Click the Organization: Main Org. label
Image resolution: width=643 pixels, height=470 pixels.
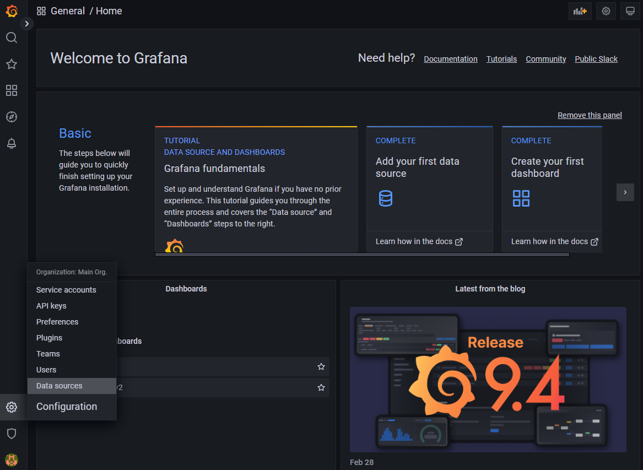coord(72,272)
